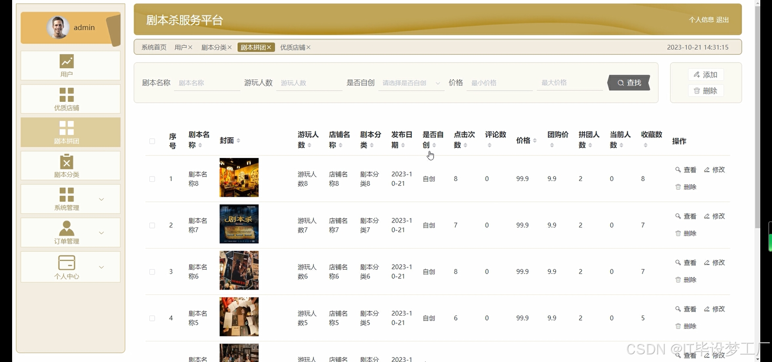The image size is (772, 362).
Task: Close the 剧本拼团 tab
Action: point(269,47)
